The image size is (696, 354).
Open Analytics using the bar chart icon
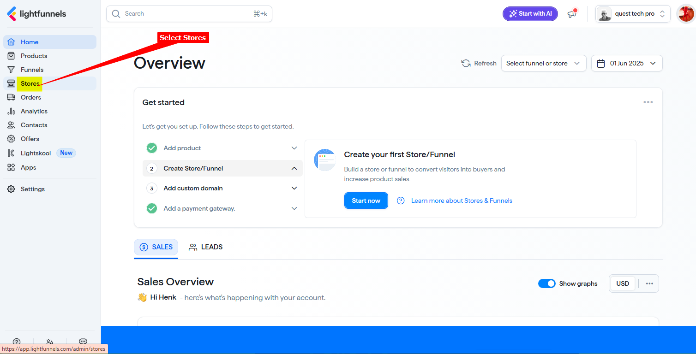pos(12,111)
